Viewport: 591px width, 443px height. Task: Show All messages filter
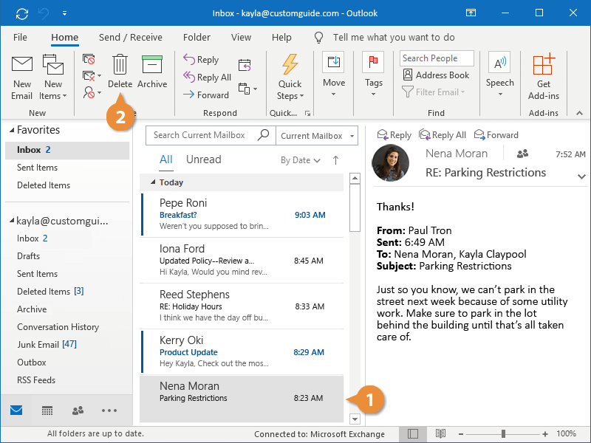tap(165, 159)
